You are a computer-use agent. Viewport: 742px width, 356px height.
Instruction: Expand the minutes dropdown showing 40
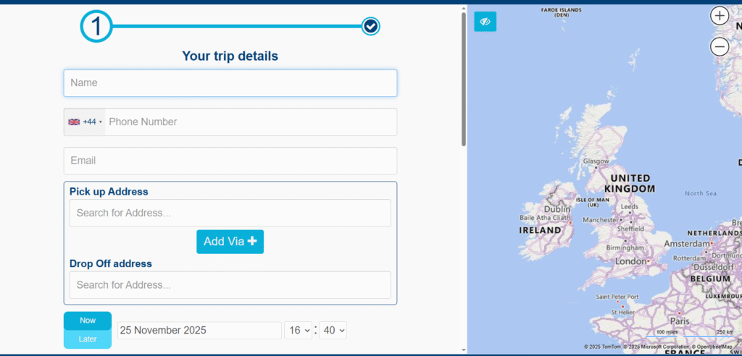click(333, 330)
